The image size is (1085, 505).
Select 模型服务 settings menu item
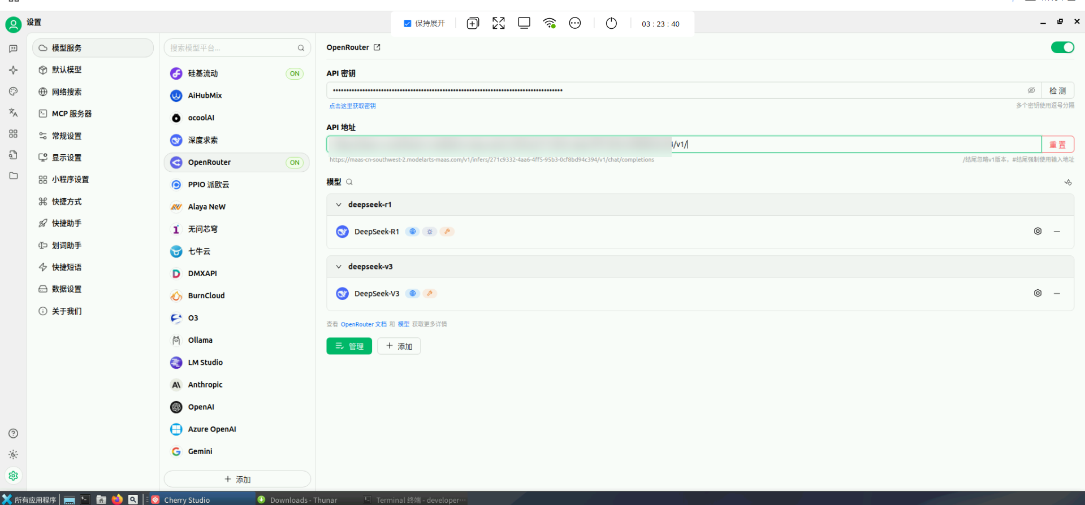point(93,48)
